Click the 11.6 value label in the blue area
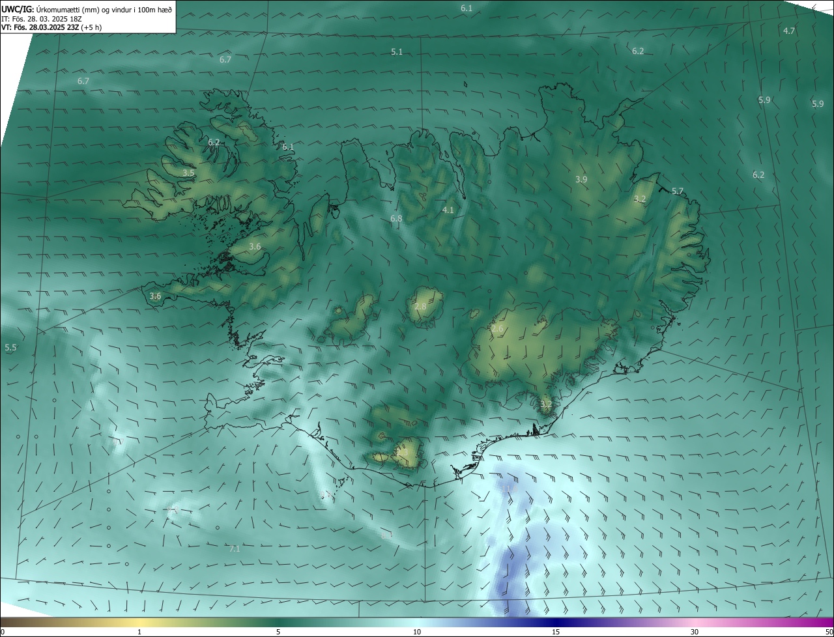 (509, 488)
